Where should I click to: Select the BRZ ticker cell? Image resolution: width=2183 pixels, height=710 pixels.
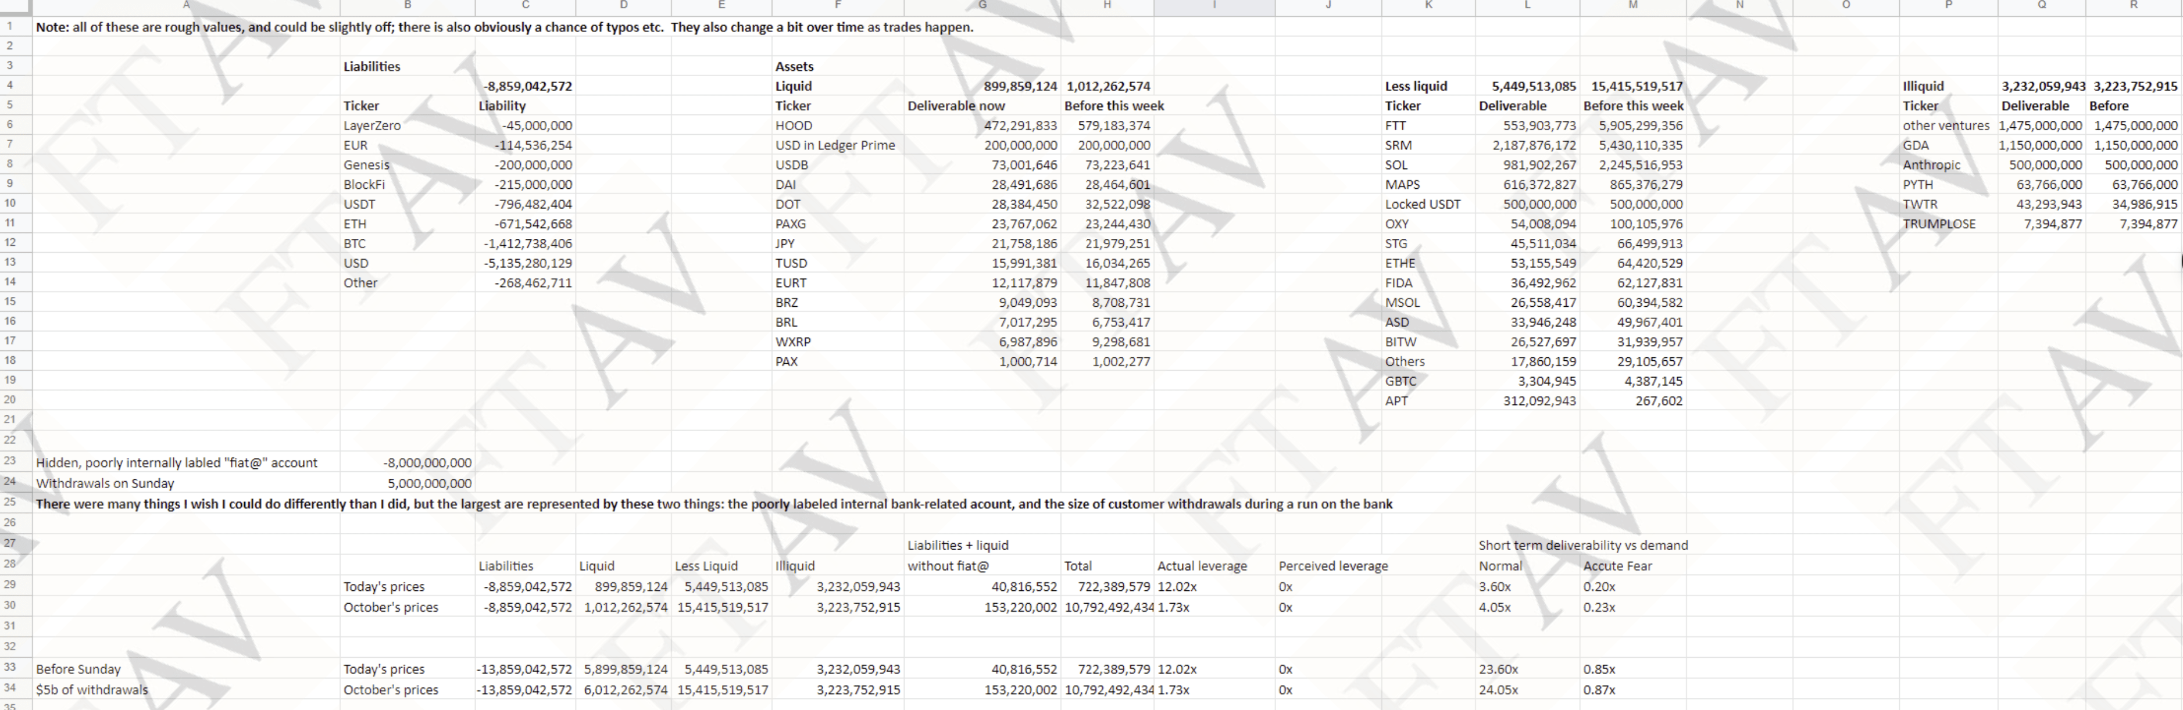(x=787, y=302)
